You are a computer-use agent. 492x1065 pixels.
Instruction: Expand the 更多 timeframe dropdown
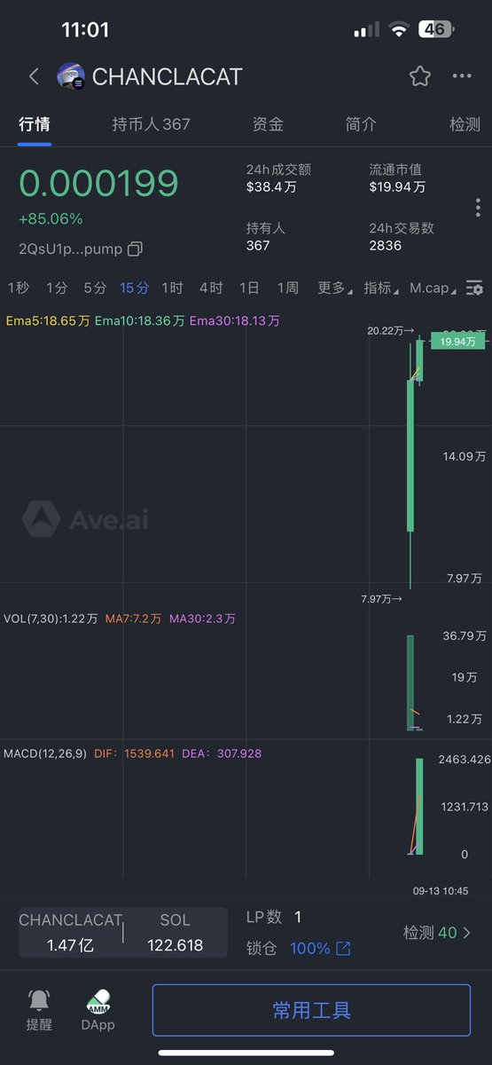tap(334, 288)
